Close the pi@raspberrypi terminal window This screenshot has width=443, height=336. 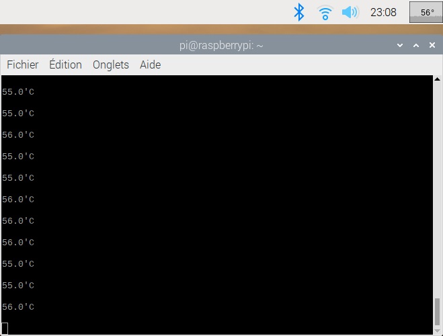[432, 45]
